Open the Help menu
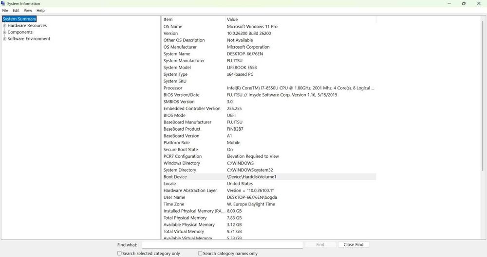This screenshot has height=257, width=487. click(x=40, y=10)
